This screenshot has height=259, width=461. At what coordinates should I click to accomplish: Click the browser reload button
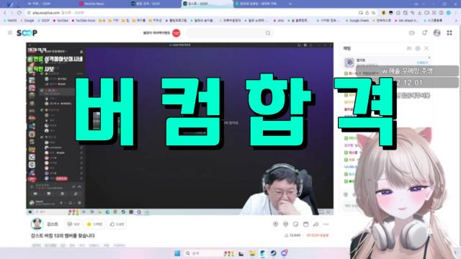[19, 13]
